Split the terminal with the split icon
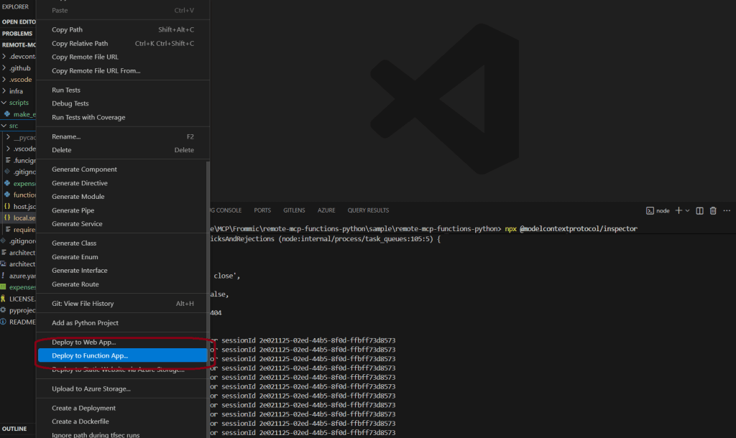Screen dimensions: 736x438 point(699,210)
